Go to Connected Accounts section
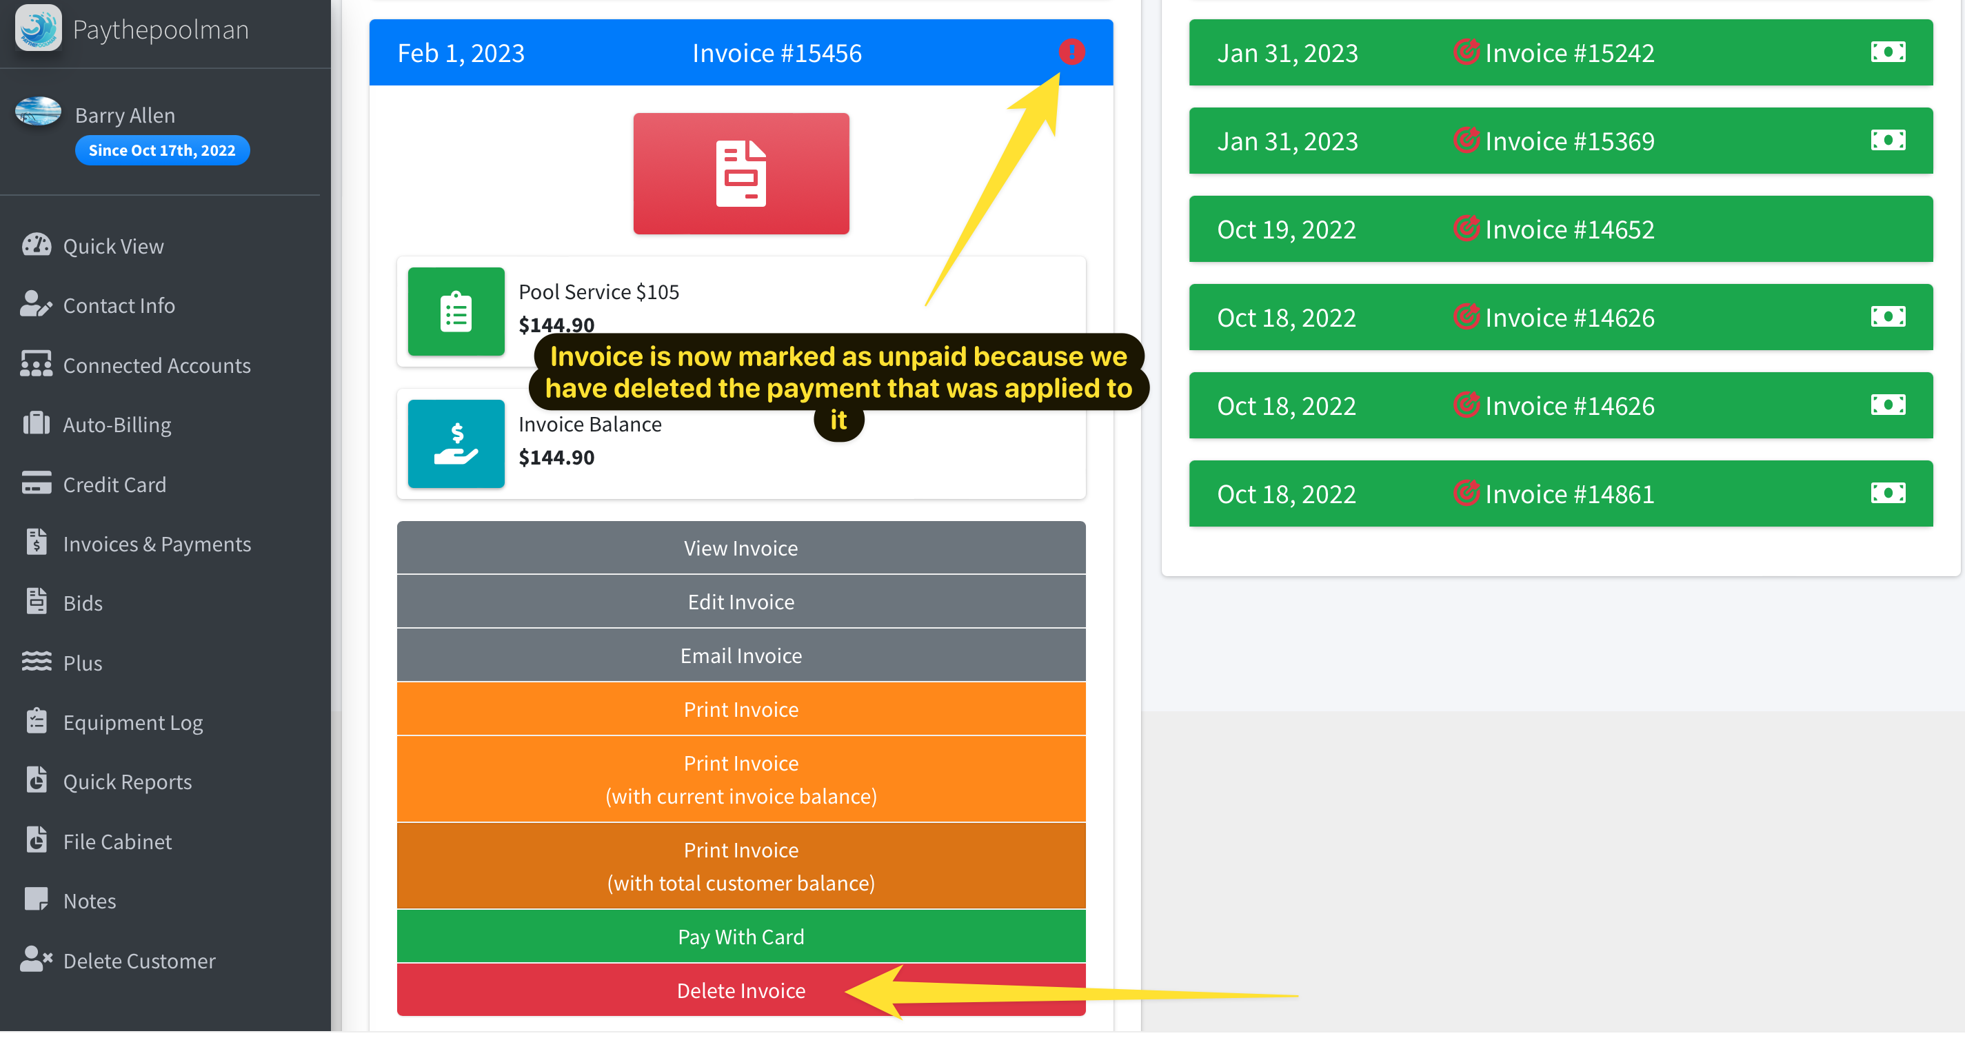Screen dimensions: 1965x1038 (157, 365)
